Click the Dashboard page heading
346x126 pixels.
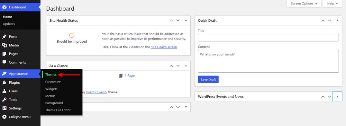(x=60, y=9)
